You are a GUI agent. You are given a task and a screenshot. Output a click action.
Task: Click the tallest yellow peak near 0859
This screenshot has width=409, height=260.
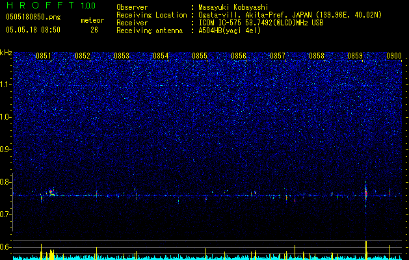pyautogui.click(x=366, y=250)
